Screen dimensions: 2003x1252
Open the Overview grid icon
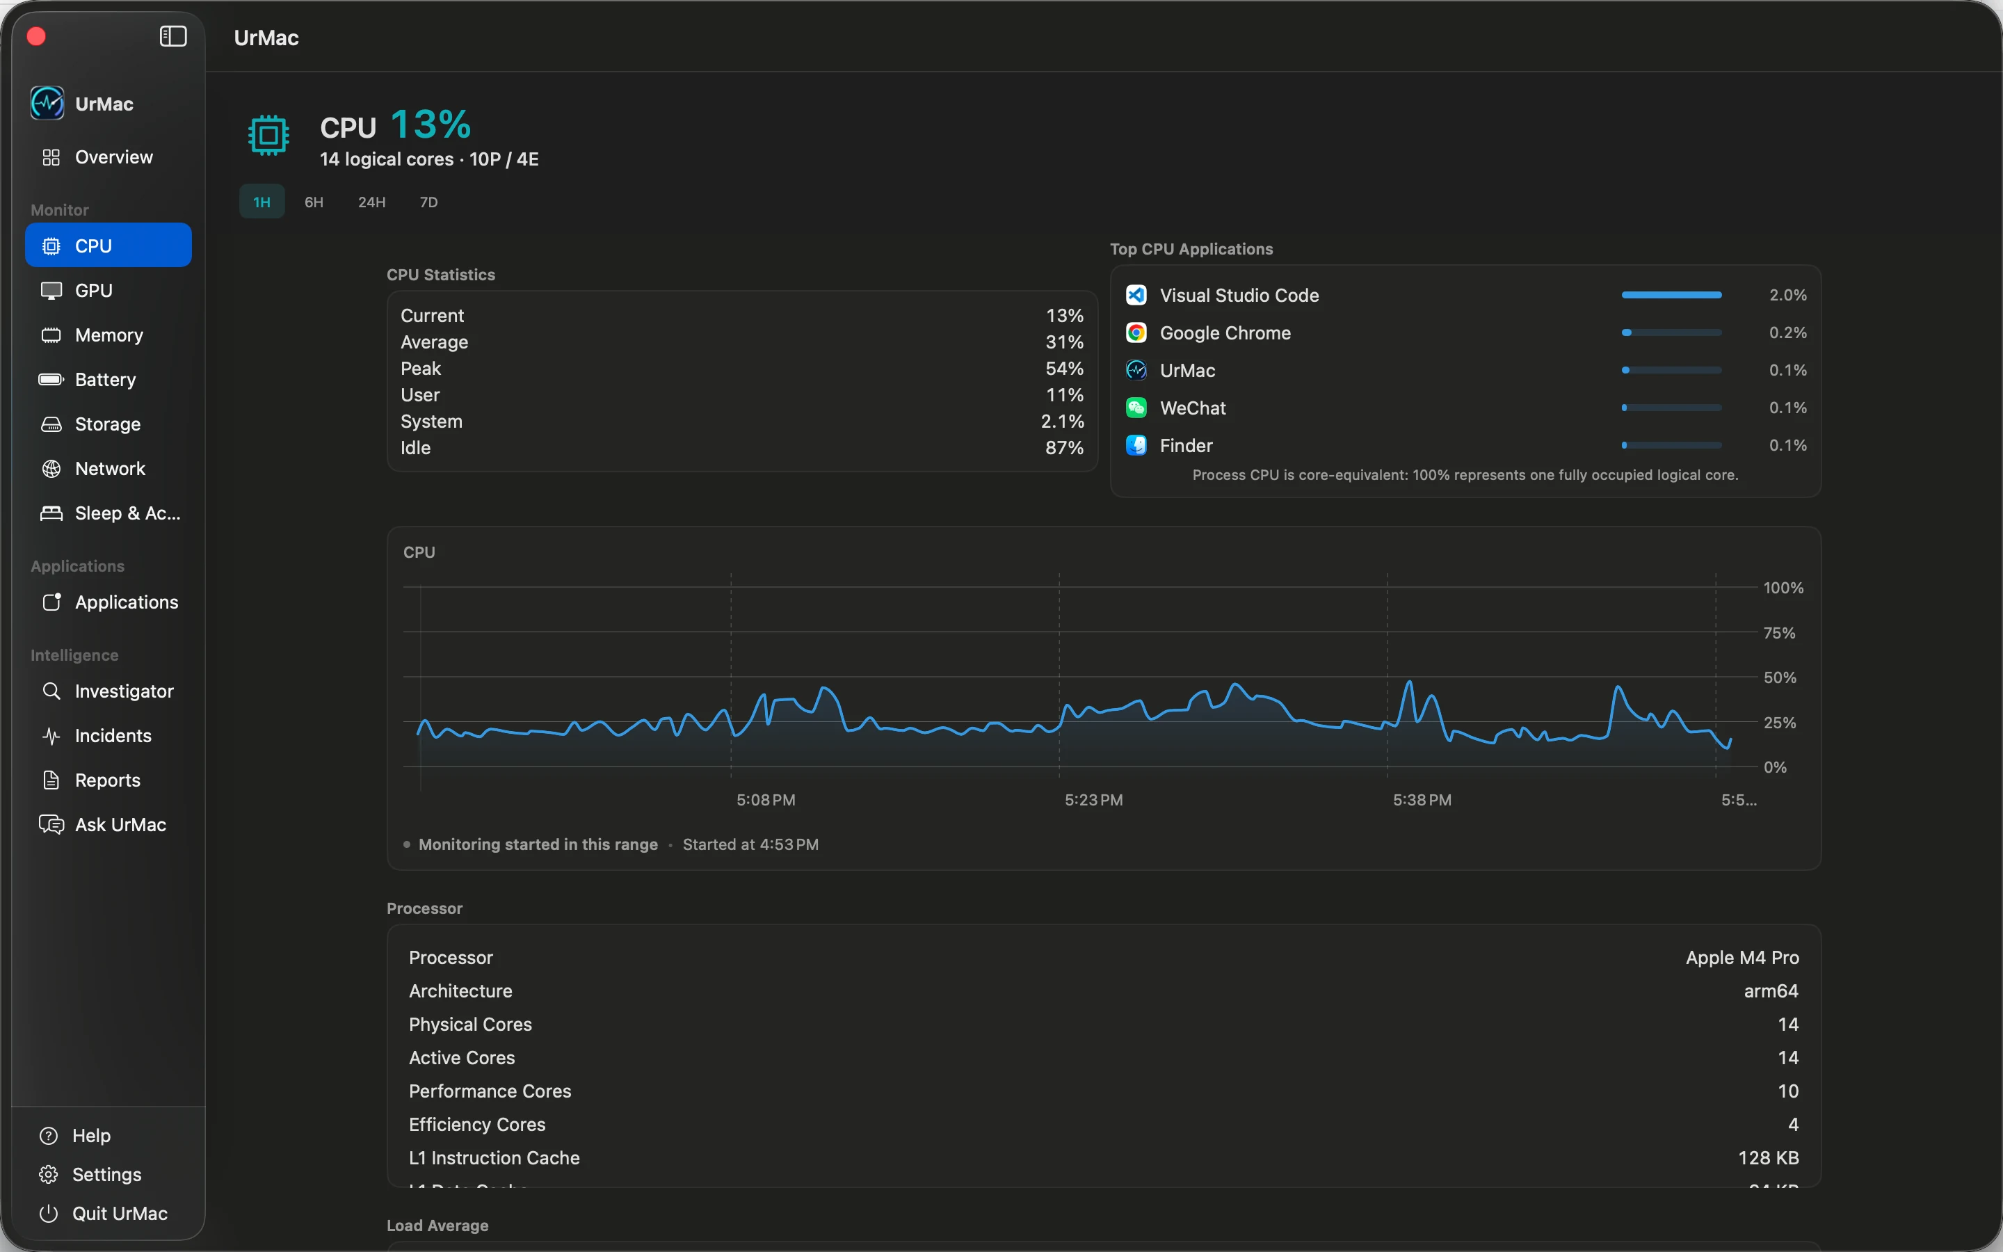(x=51, y=157)
